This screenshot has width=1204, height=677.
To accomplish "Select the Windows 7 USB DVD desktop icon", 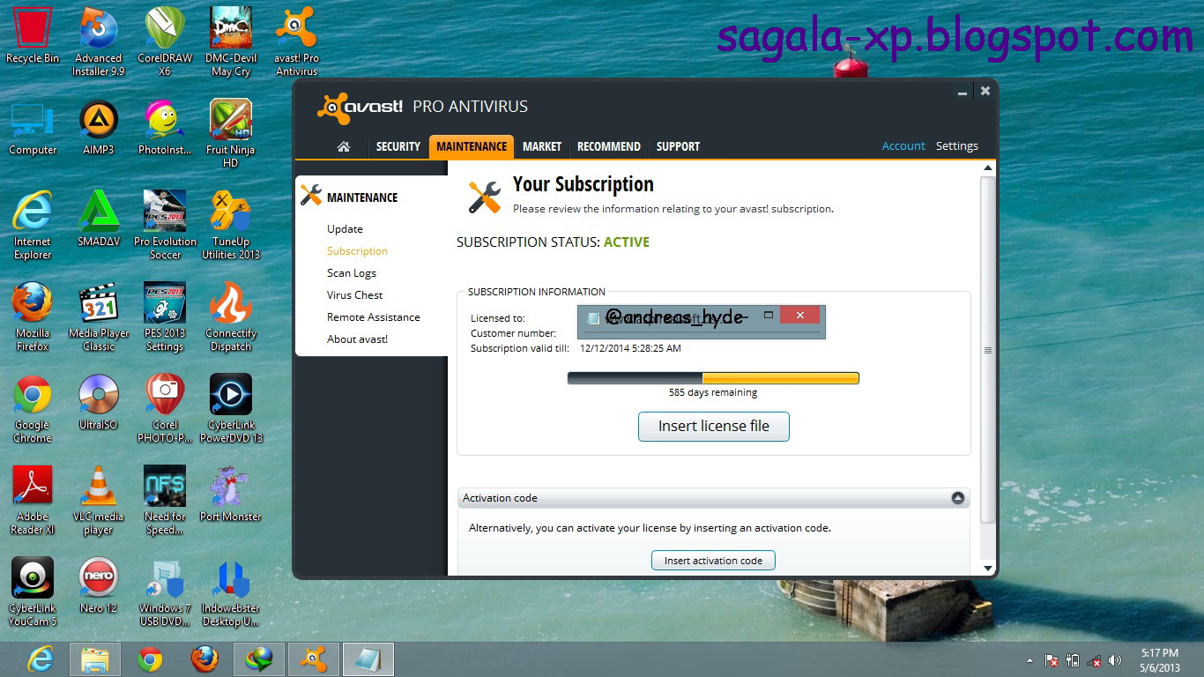I will tap(165, 592).
